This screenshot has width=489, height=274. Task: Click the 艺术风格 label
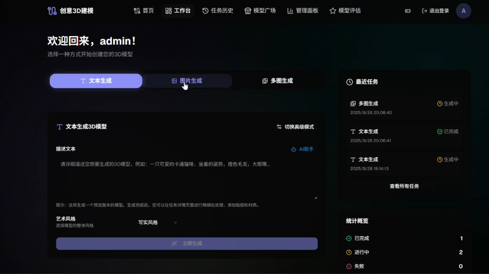tap(66, 219)
